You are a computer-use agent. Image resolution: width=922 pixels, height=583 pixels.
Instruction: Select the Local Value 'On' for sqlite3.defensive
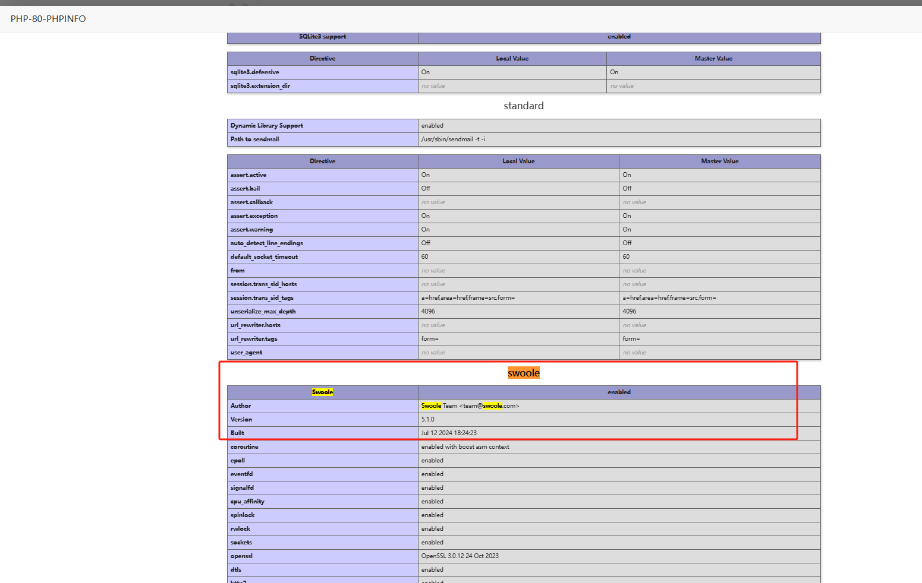point(426,72)
